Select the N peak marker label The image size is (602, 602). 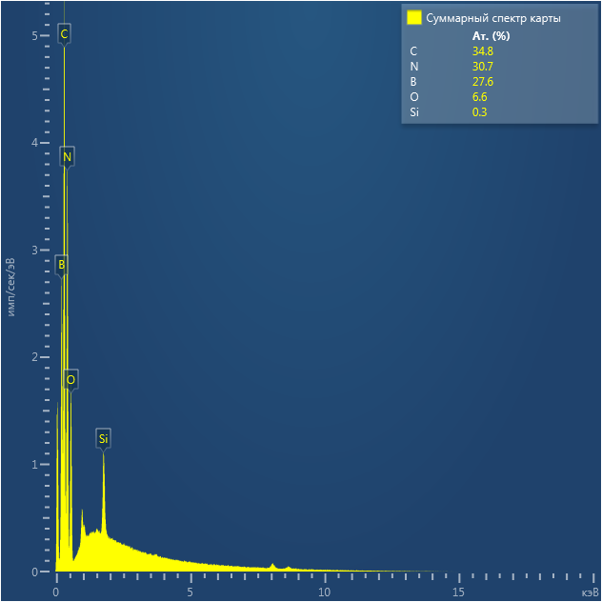(67, 155)
